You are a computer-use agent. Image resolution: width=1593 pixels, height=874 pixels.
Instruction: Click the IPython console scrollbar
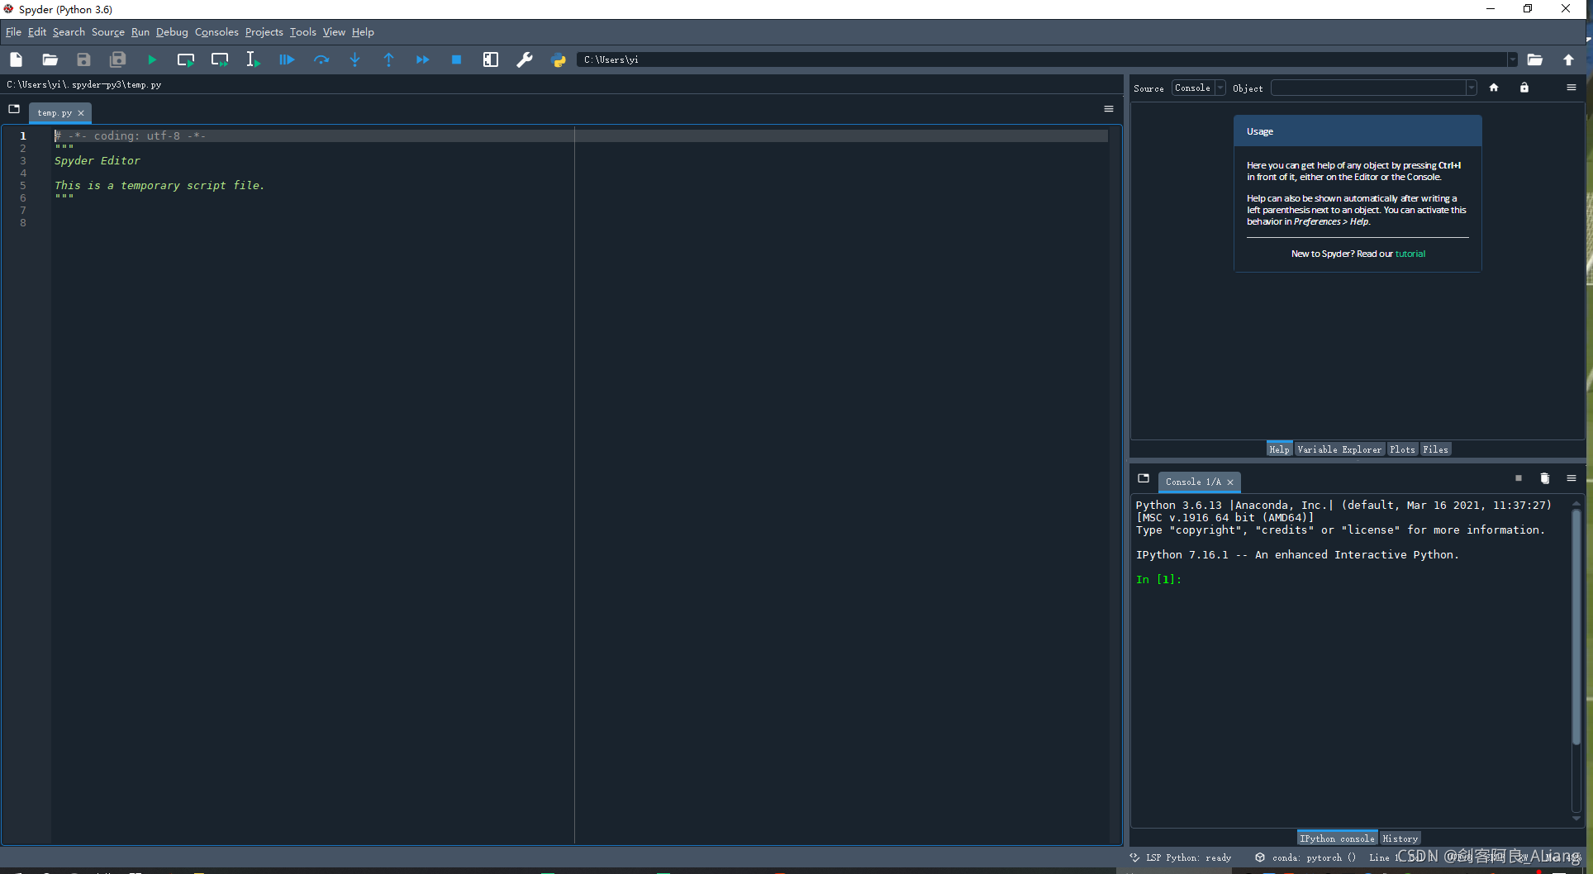coord(1576,626)
